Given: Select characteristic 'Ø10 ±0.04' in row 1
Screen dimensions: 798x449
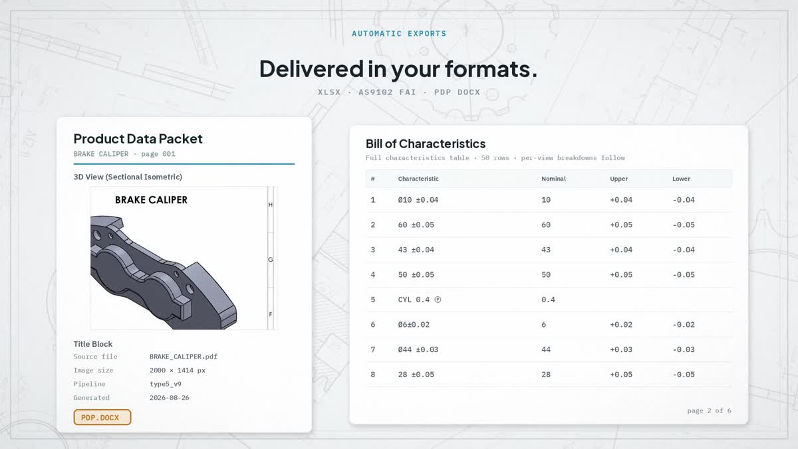Looking at the screenshot, I should tap(418, 200).
